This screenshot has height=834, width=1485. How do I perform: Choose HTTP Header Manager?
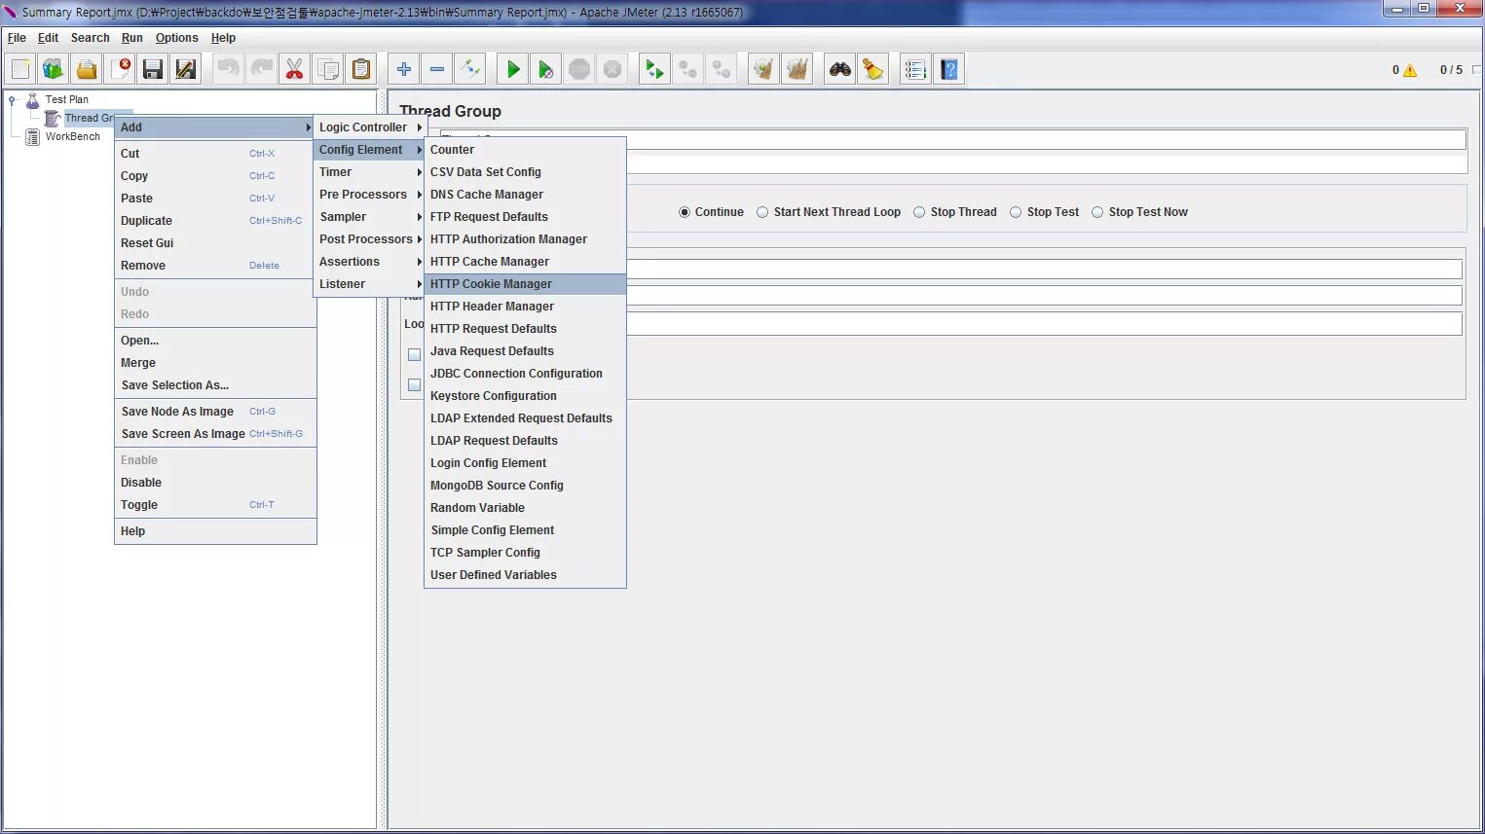525,307
